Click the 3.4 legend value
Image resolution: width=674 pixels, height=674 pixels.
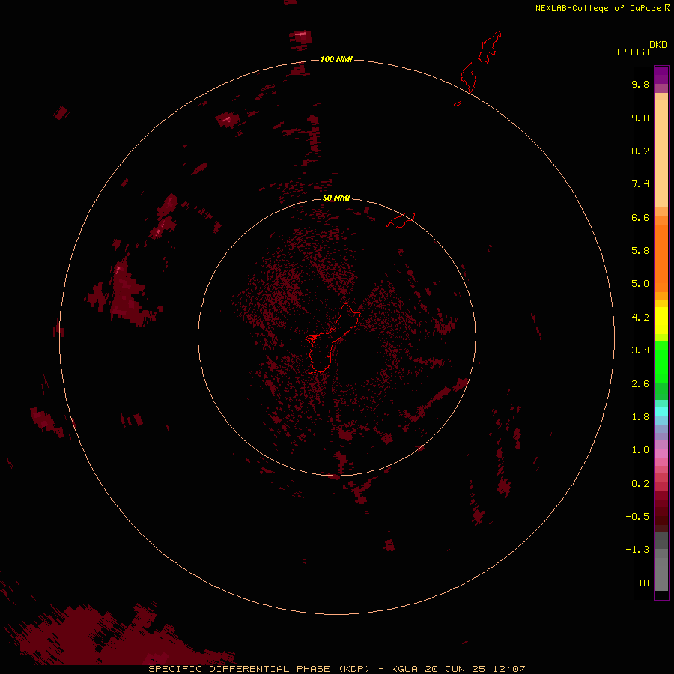[640, 350]
